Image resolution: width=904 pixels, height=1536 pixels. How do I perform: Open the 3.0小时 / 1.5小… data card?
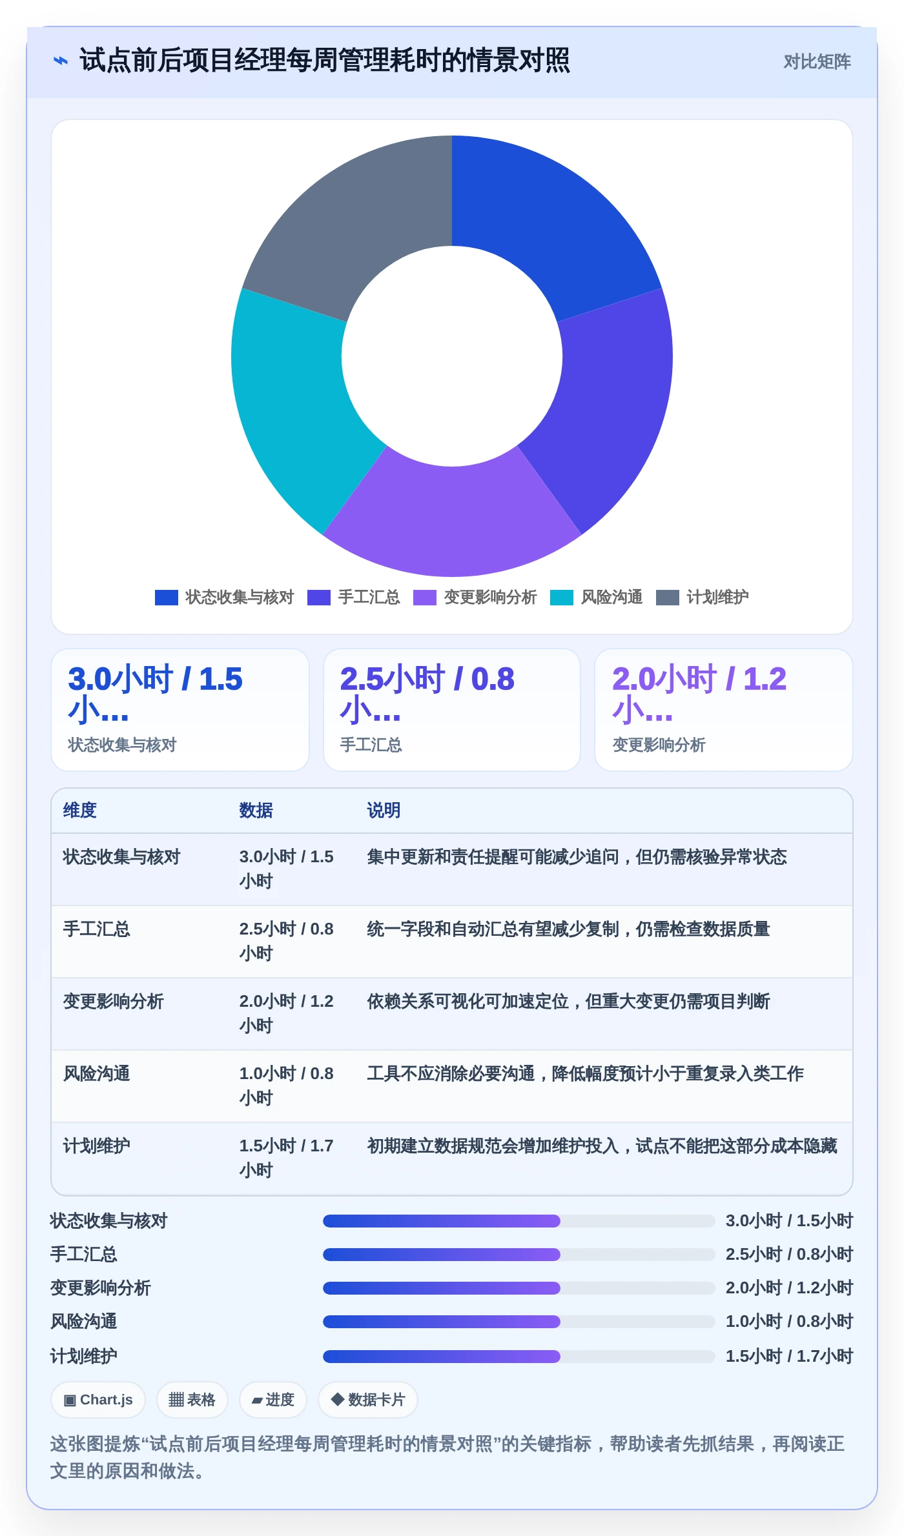click(x=180, y=710)
